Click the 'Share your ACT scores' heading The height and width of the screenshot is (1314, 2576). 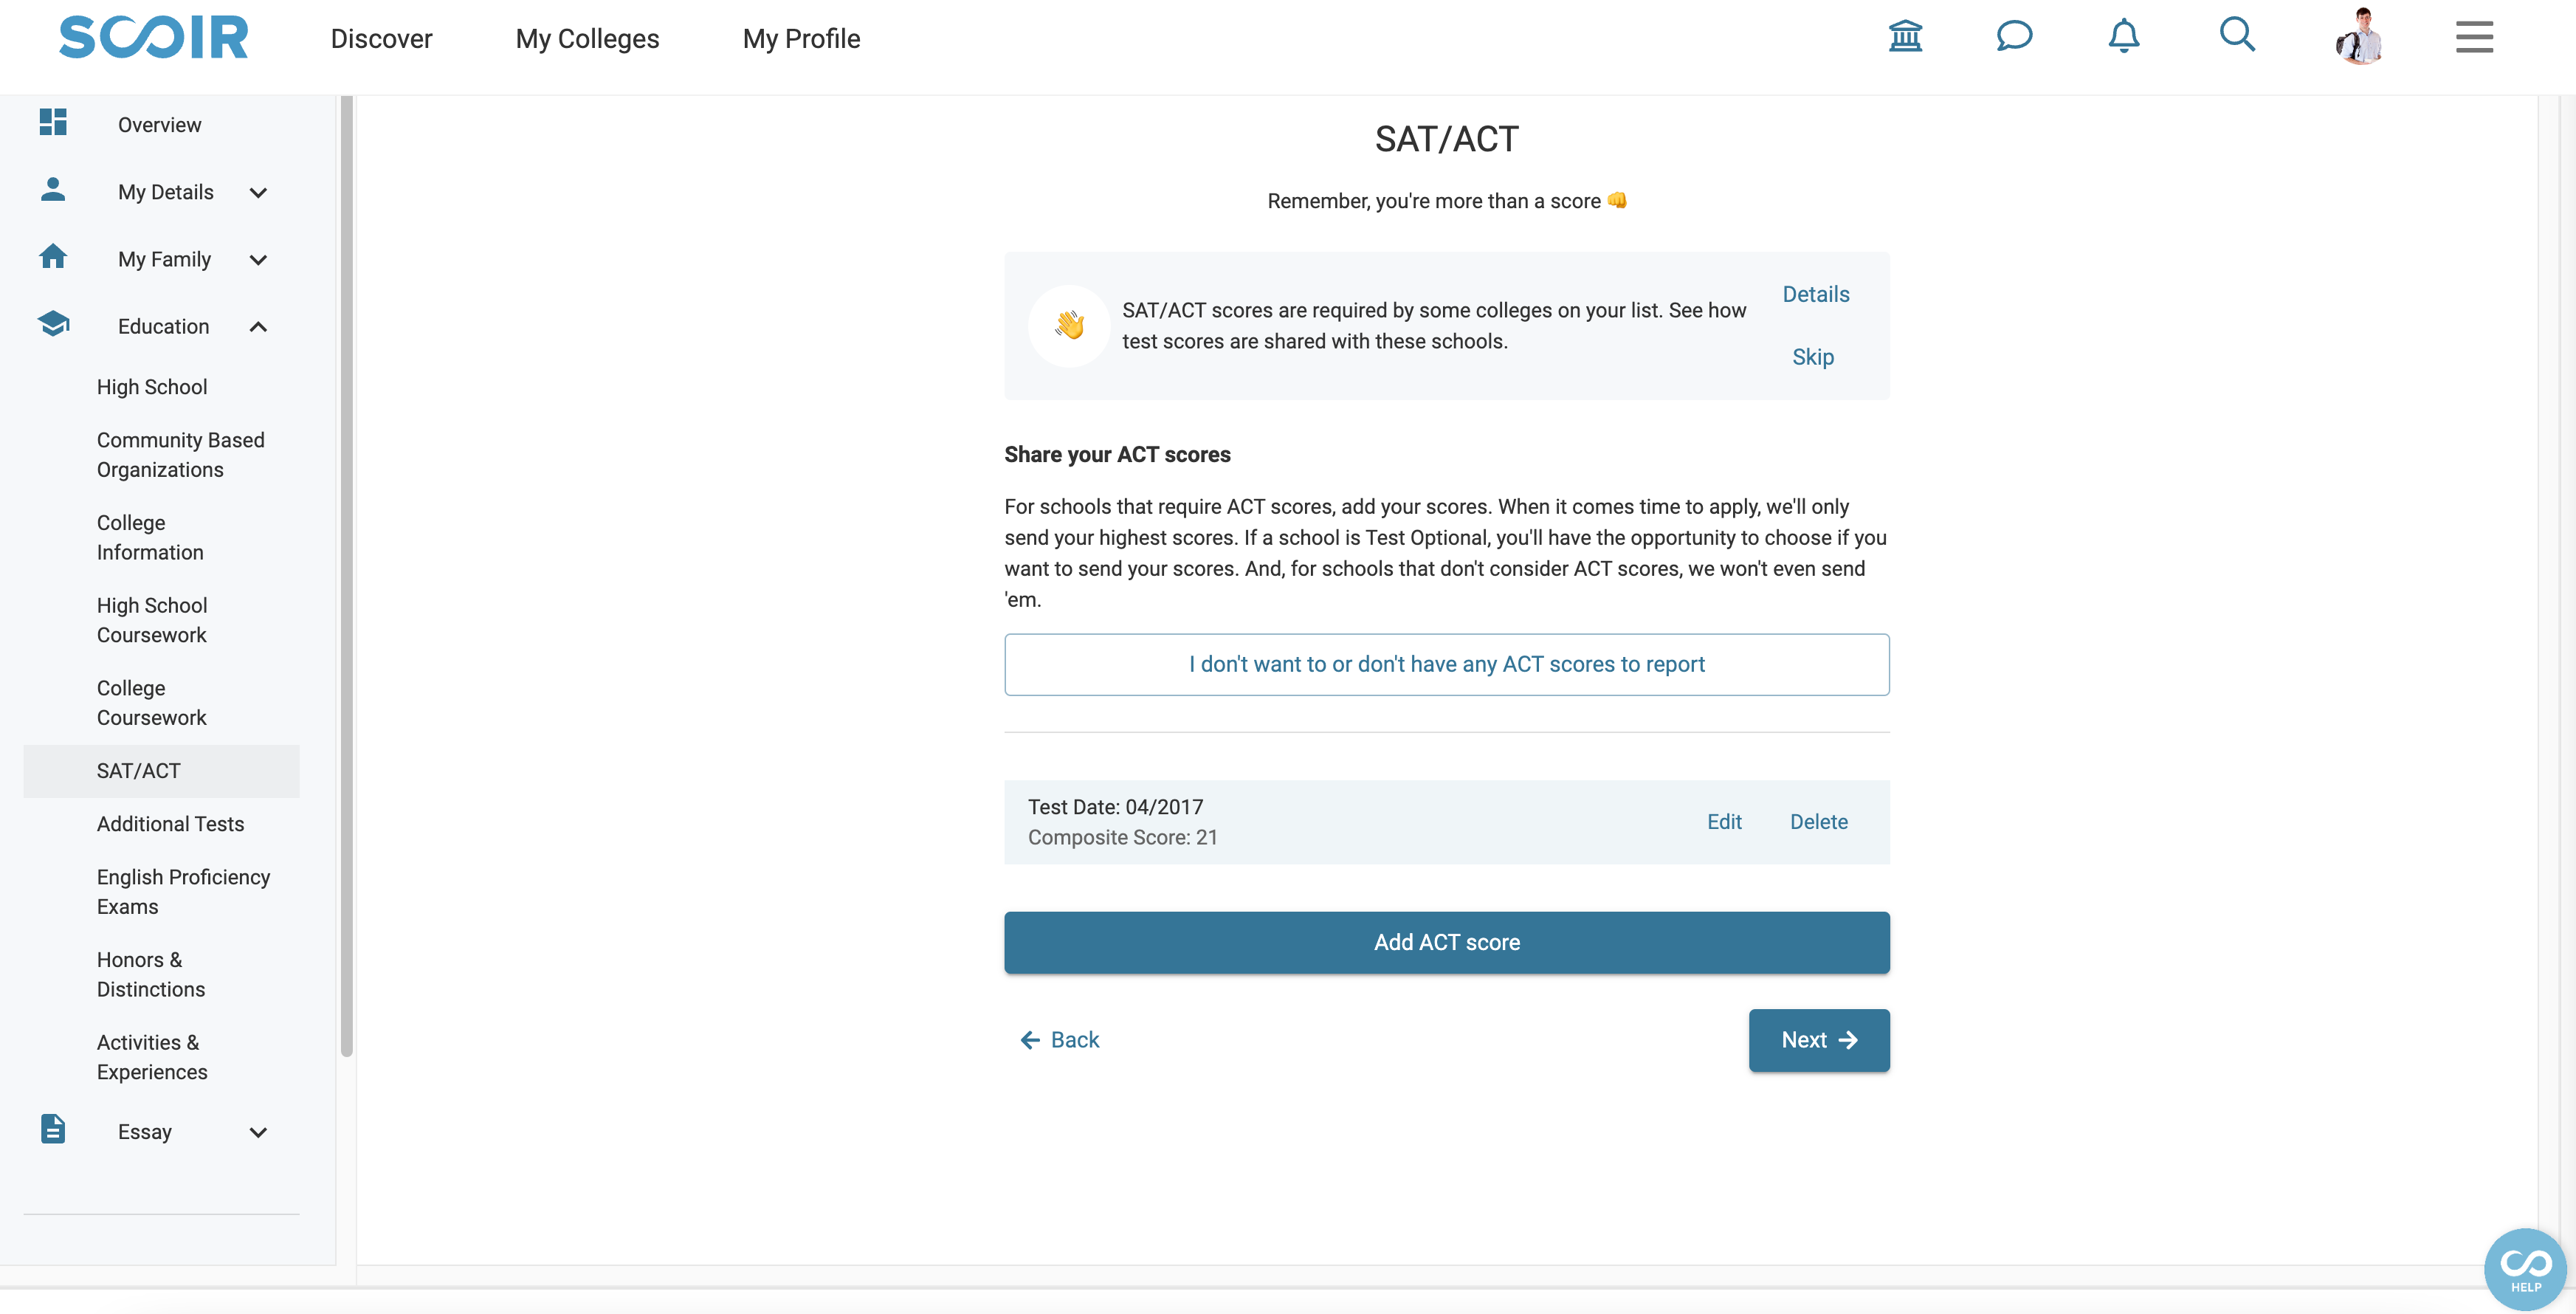(1117, 455)
